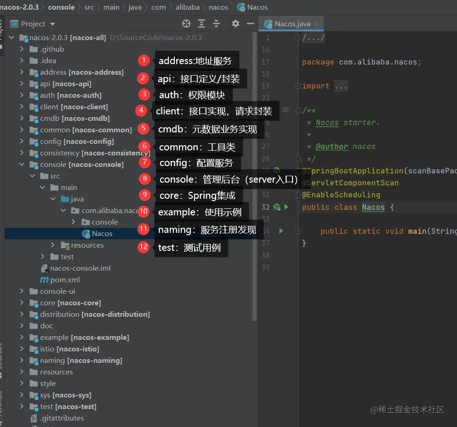Click the java breadcrumb in navigation bar
This screenshot has width=457, height=427.
pos(135,7)
